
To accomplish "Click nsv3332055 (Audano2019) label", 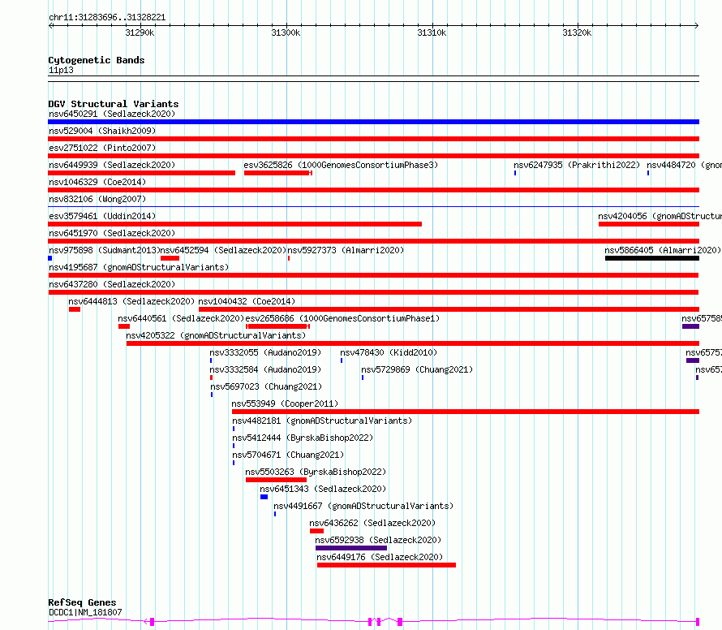I will click(x=265, y=352).
